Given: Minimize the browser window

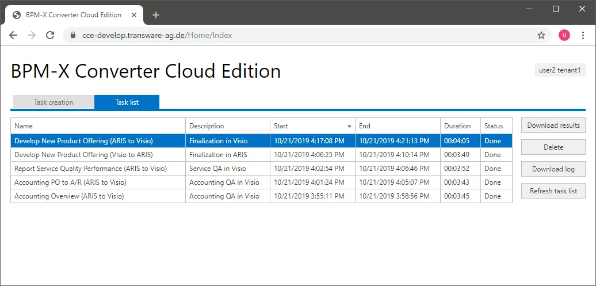Looking at the screenshot, I should click(x=529, y=9).
